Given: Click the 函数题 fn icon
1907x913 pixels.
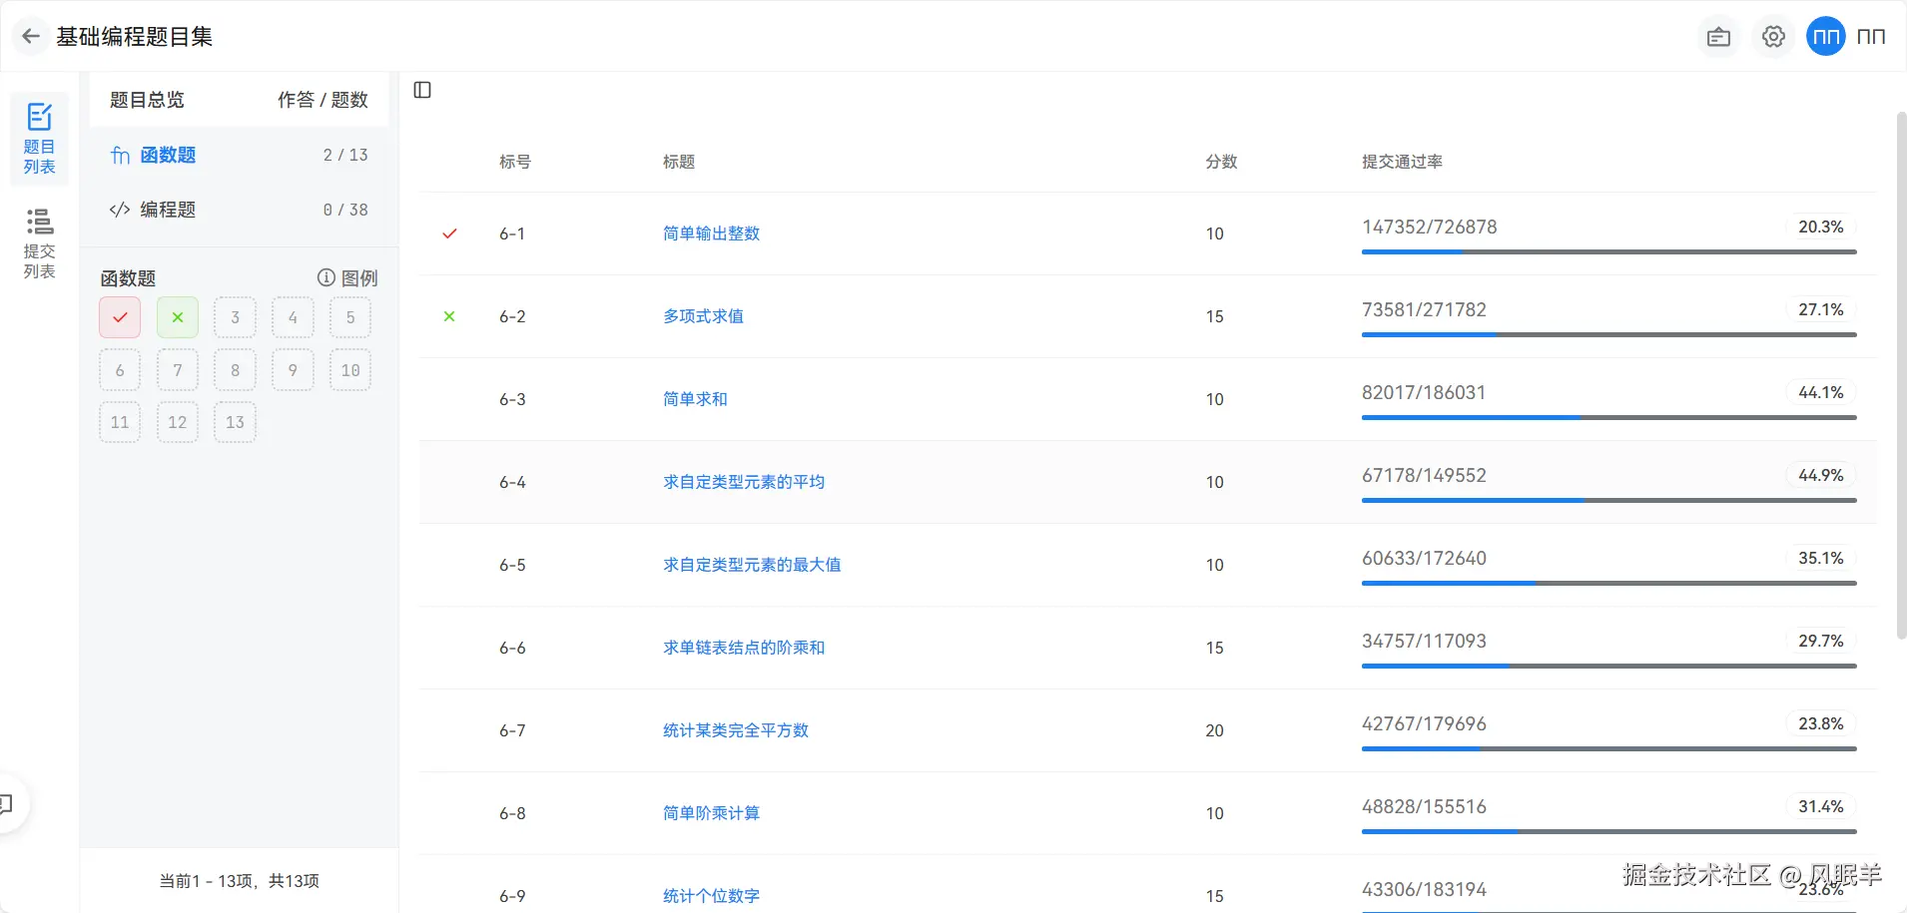Looking at the screenshot, I should (120, 155).
